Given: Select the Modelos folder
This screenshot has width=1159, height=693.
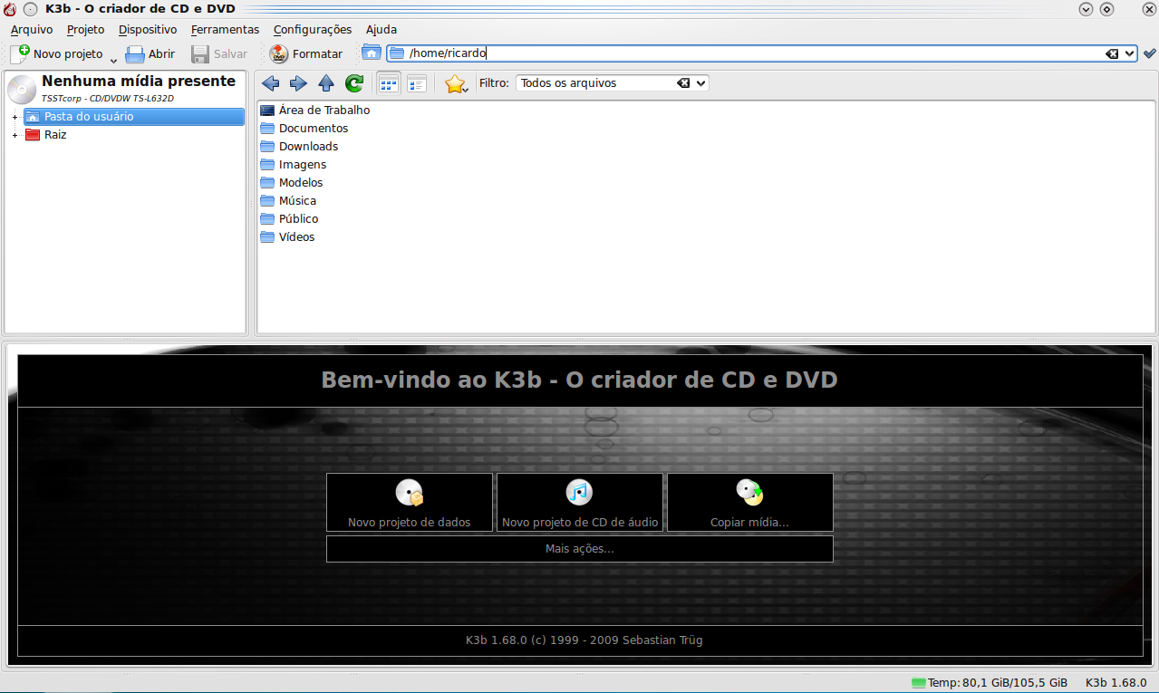Looking at the screenshot, I should [x=292, y=183].
